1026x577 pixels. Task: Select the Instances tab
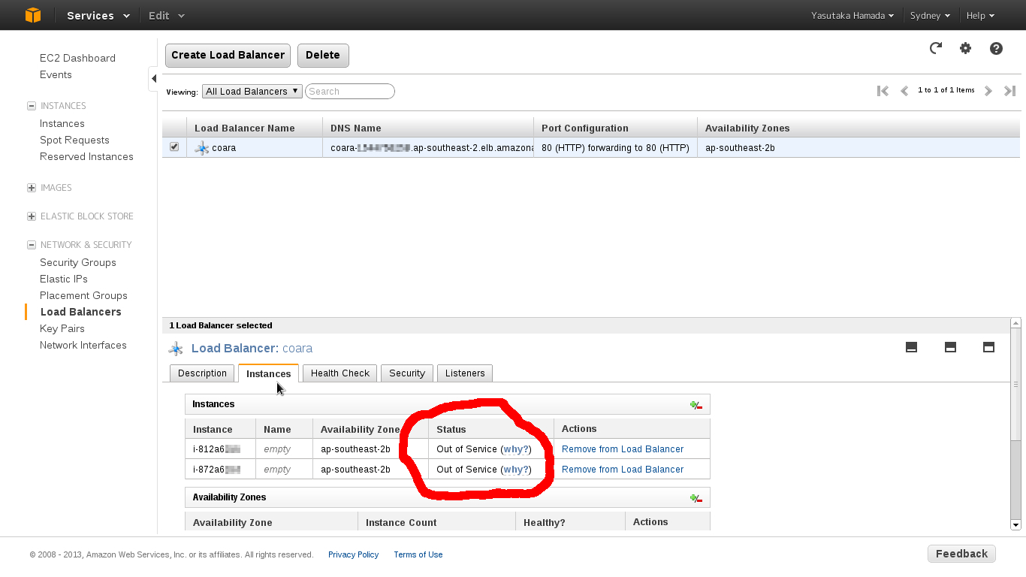pyautogui.click(x=268, y=373)
